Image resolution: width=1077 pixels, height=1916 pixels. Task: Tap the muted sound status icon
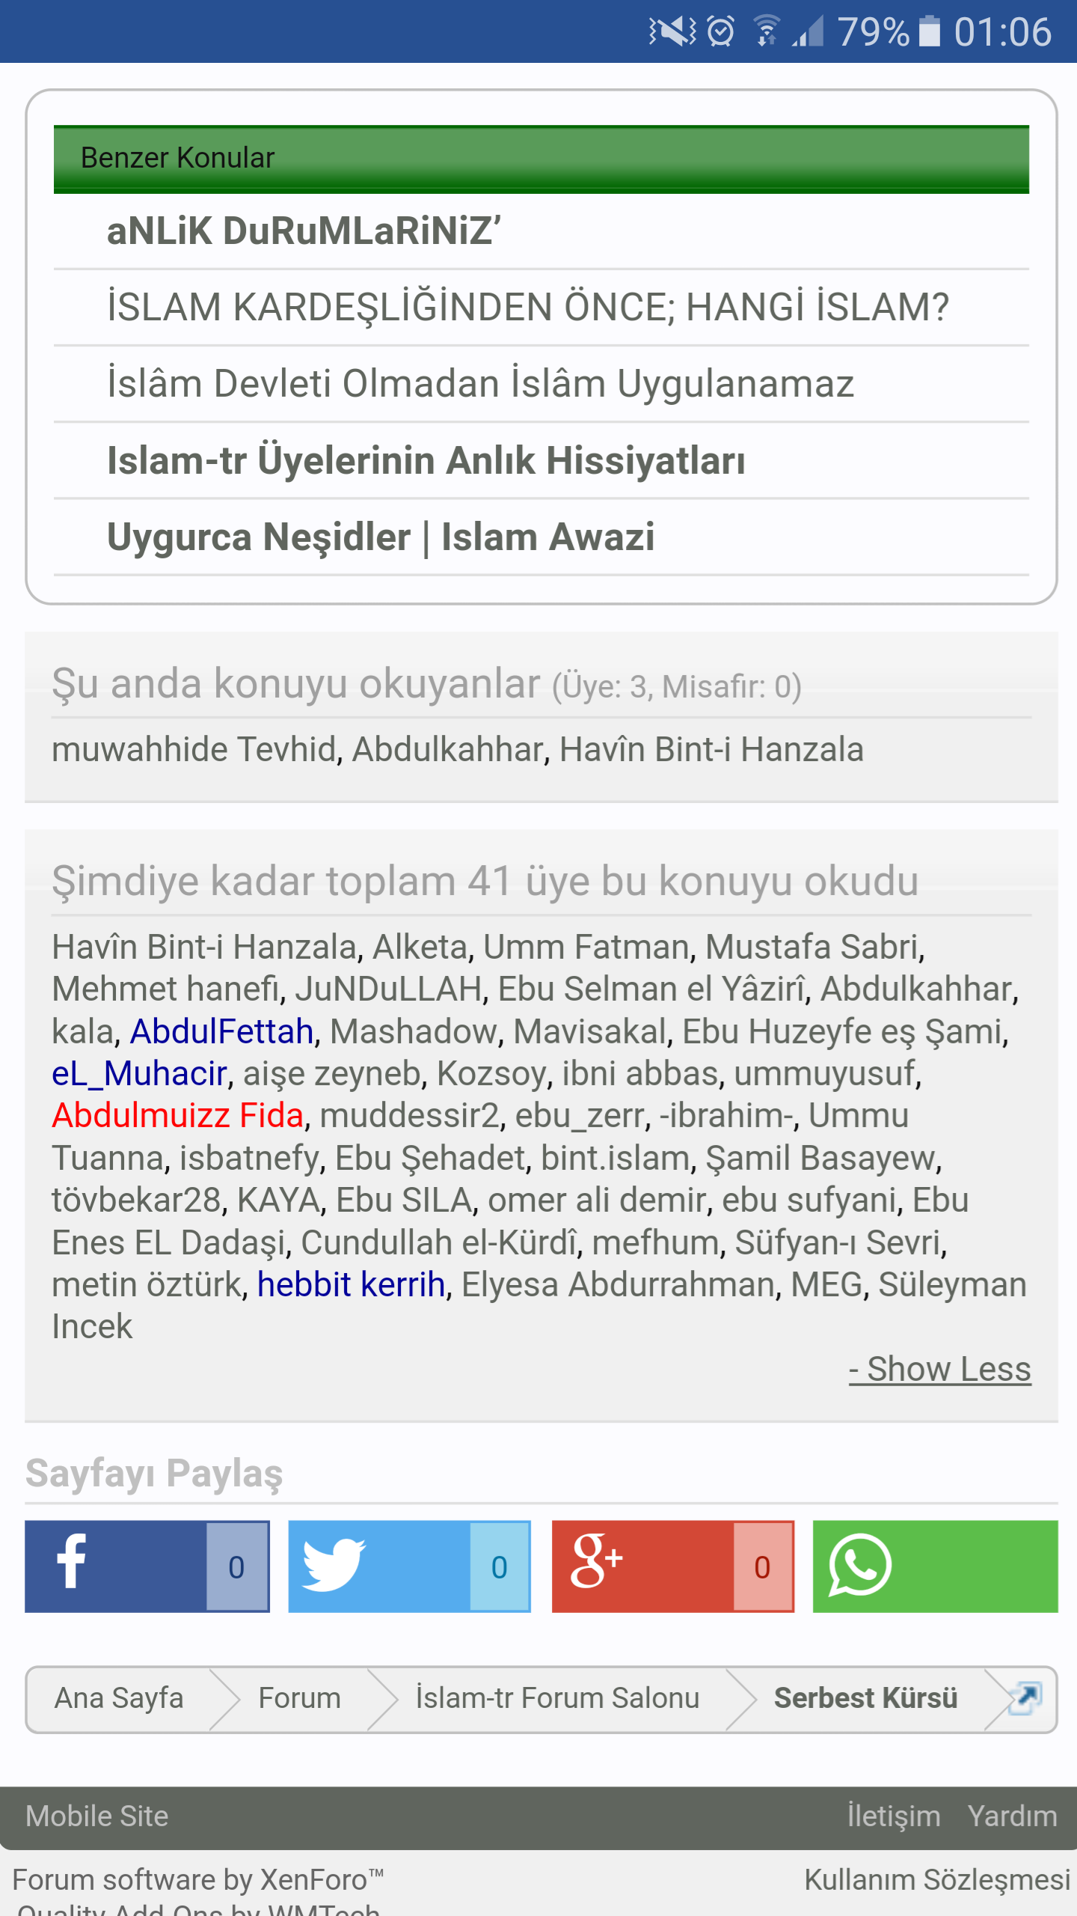(x=672, y=31)
